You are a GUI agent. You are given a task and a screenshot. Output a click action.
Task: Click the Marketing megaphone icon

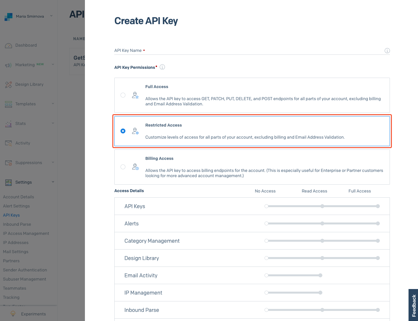coord(8,65)
